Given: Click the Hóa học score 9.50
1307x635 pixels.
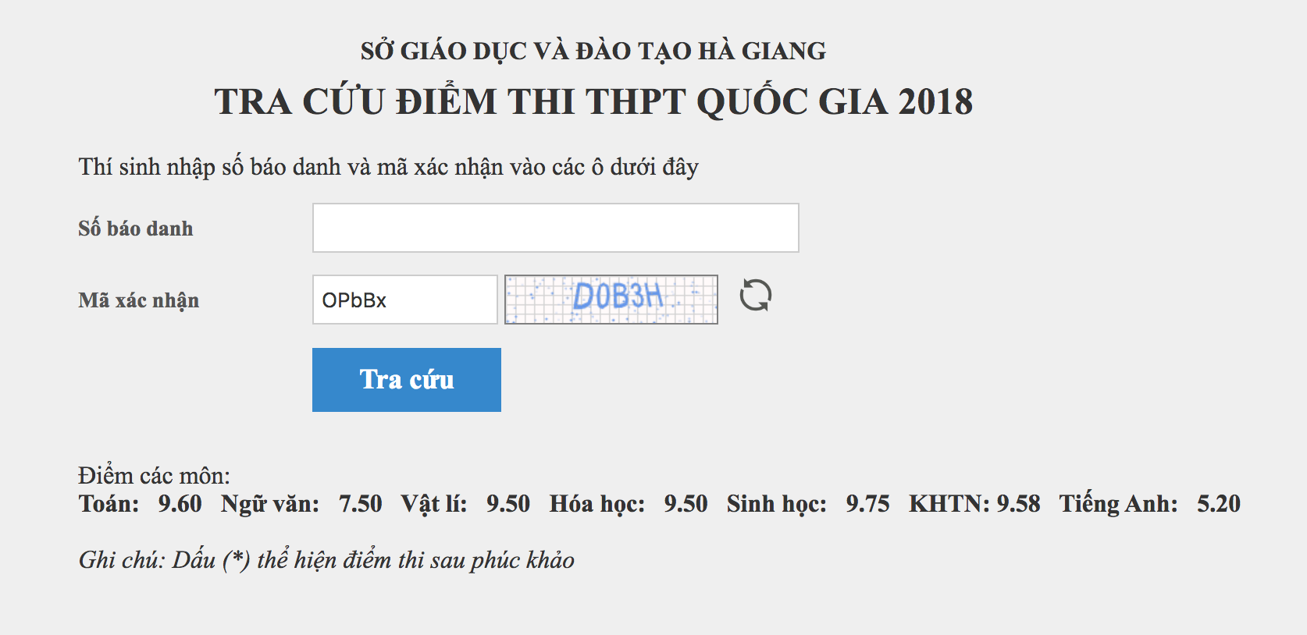Looking at the screenshot, I should click(x=686, y=504).
